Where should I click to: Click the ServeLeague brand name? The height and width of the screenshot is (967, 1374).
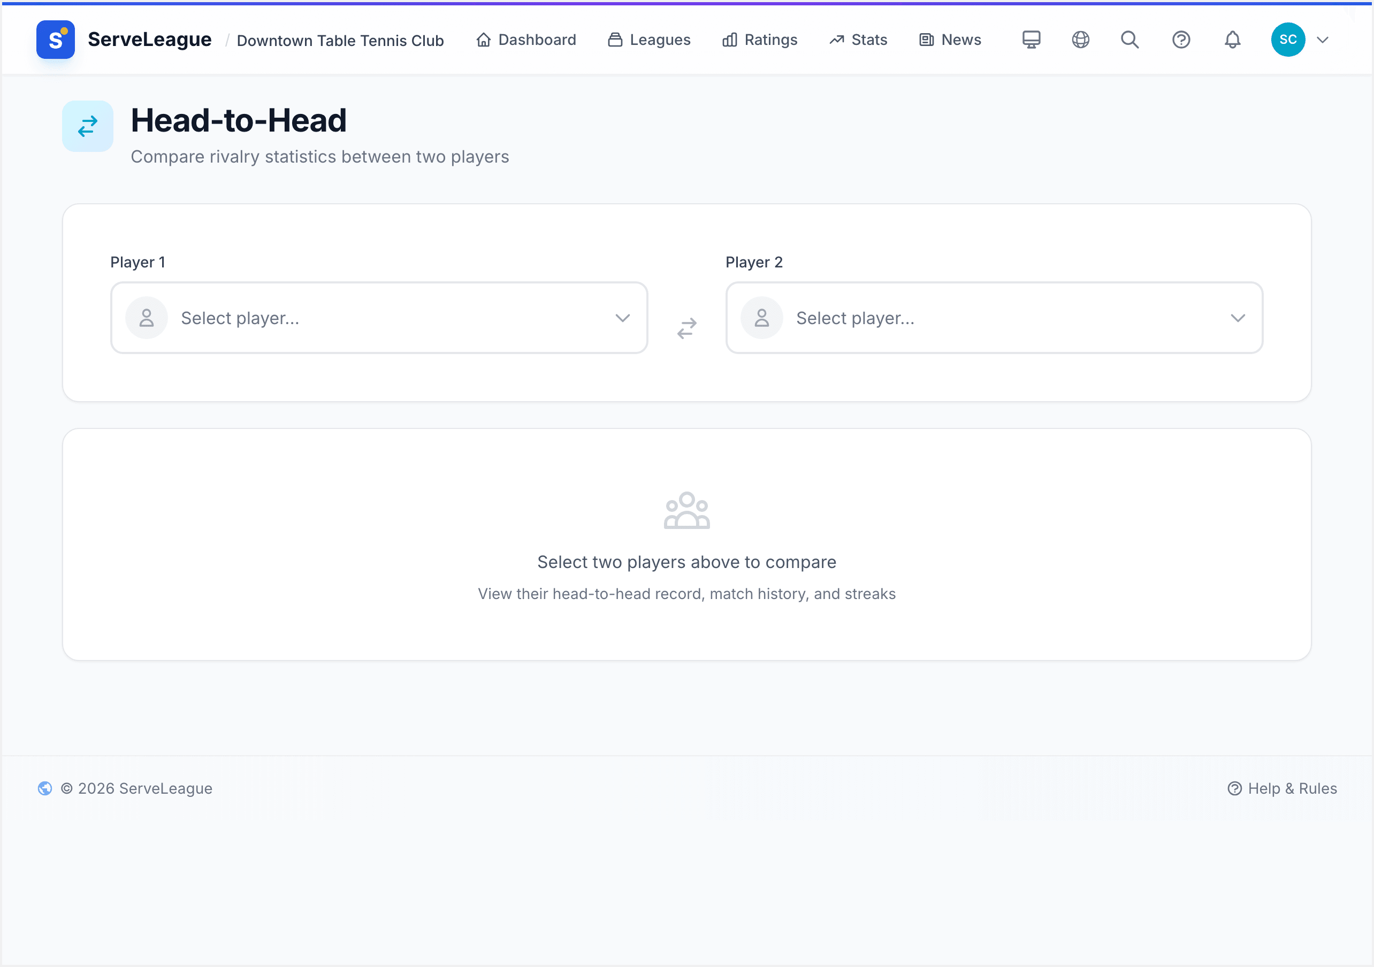(x=150, y=40)
